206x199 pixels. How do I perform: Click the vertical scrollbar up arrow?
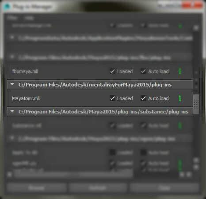pyautogui.click(x=196, y=27)
